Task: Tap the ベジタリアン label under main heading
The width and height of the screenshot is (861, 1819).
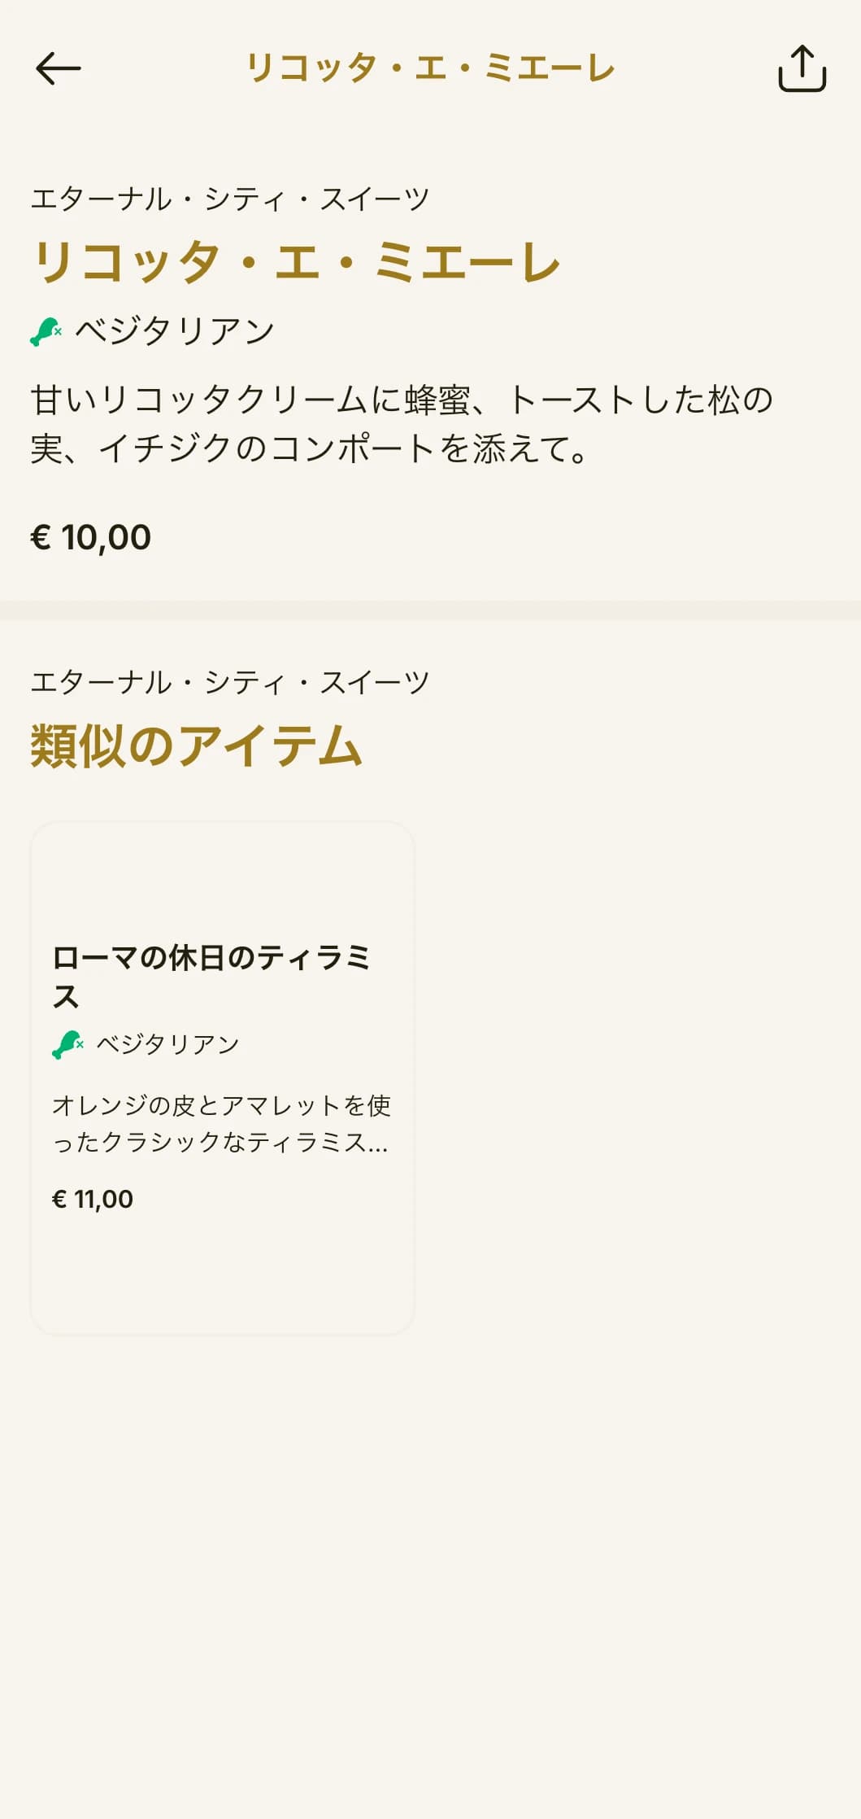Action: tap(175, 331)
